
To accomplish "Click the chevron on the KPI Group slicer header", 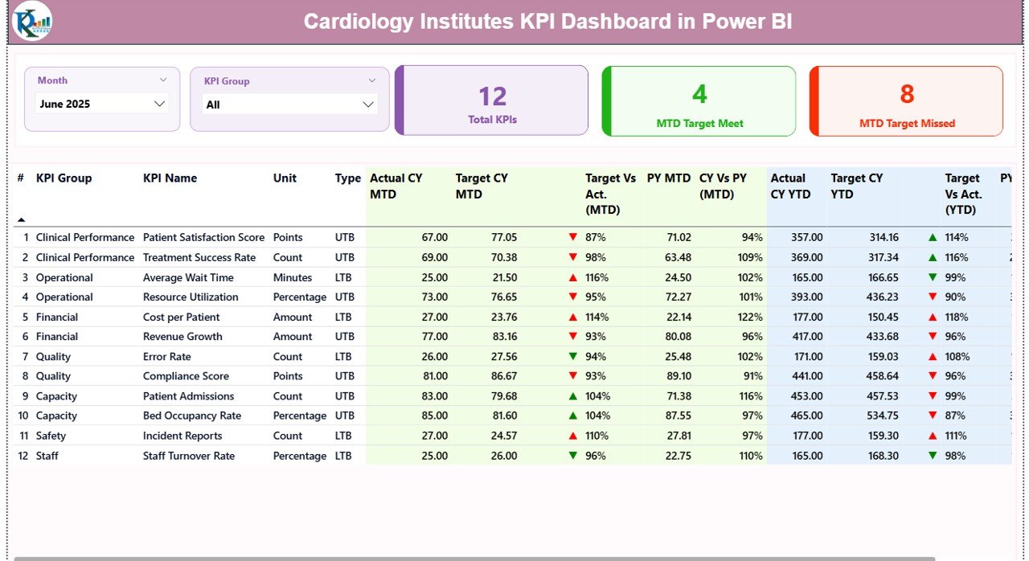I will [371, 80].
